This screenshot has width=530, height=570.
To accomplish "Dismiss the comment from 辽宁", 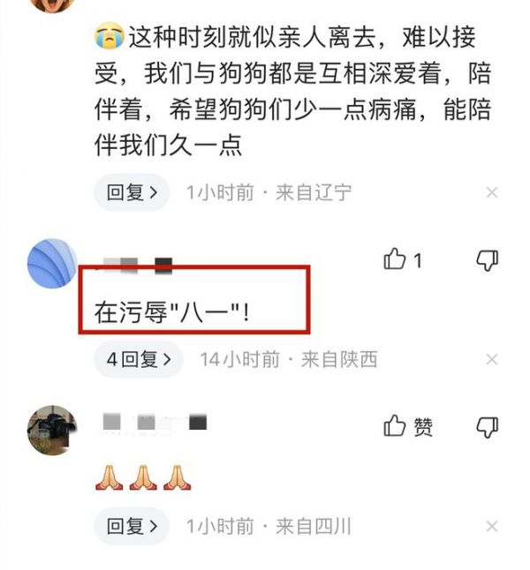I will [492, 192].
